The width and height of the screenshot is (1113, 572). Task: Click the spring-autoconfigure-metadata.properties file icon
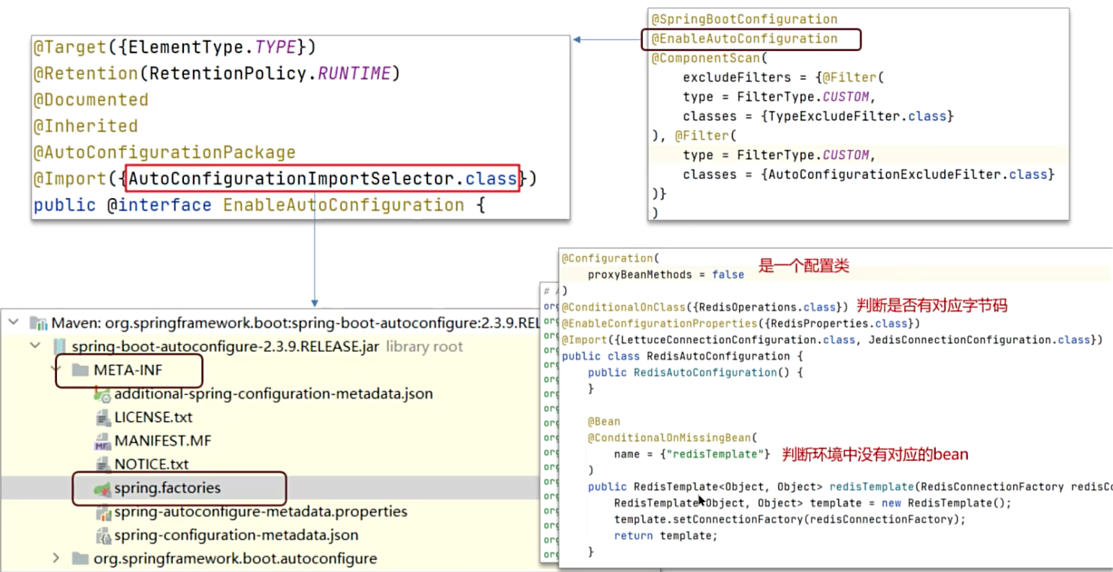pos(103,513)
